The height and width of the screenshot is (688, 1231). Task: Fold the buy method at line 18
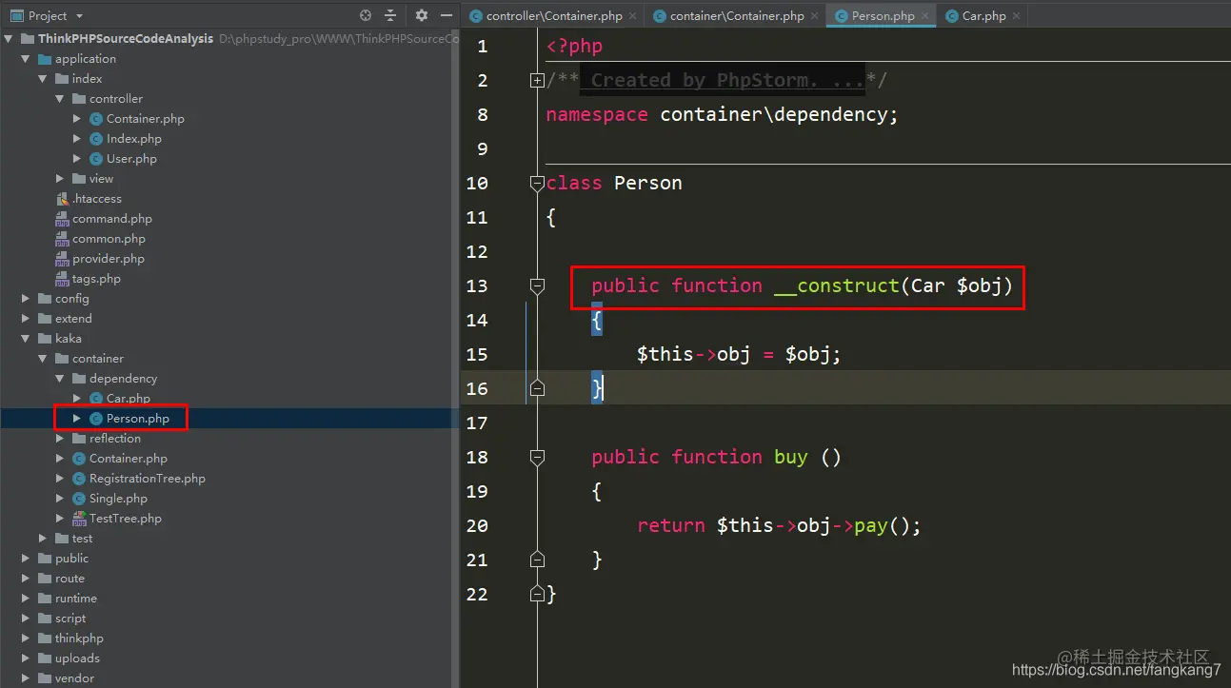coord(537,458)
